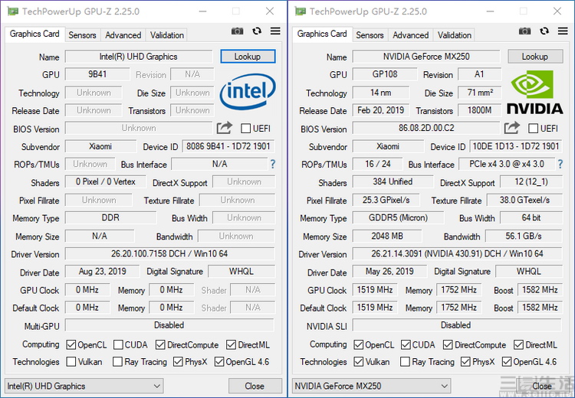Click Bus Interface value PCIe x4 3.0
The height and width of the screenshot is (398, 575).
point(507,164)
